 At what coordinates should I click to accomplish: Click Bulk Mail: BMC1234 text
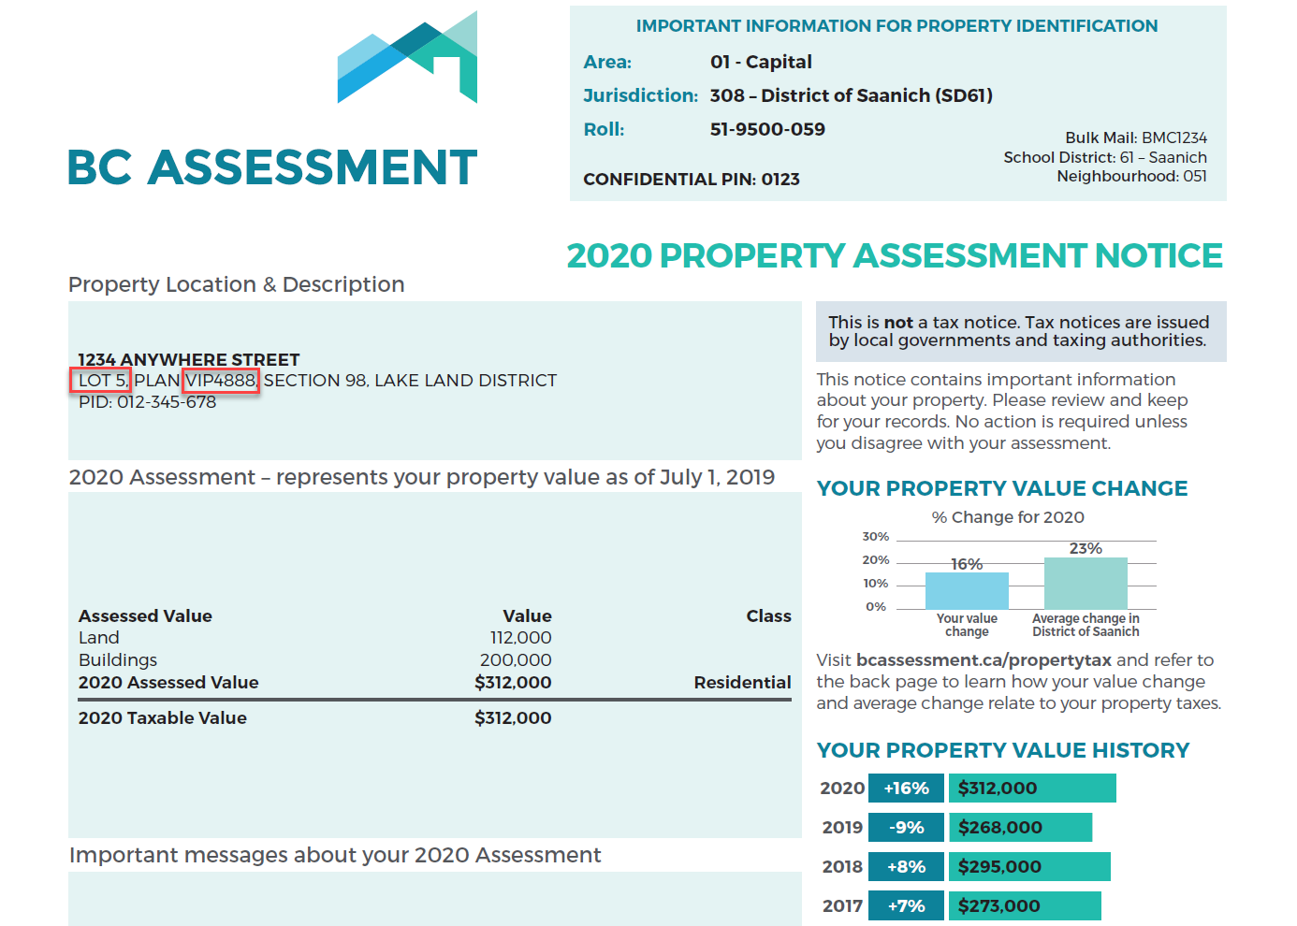coord(1136,137)
